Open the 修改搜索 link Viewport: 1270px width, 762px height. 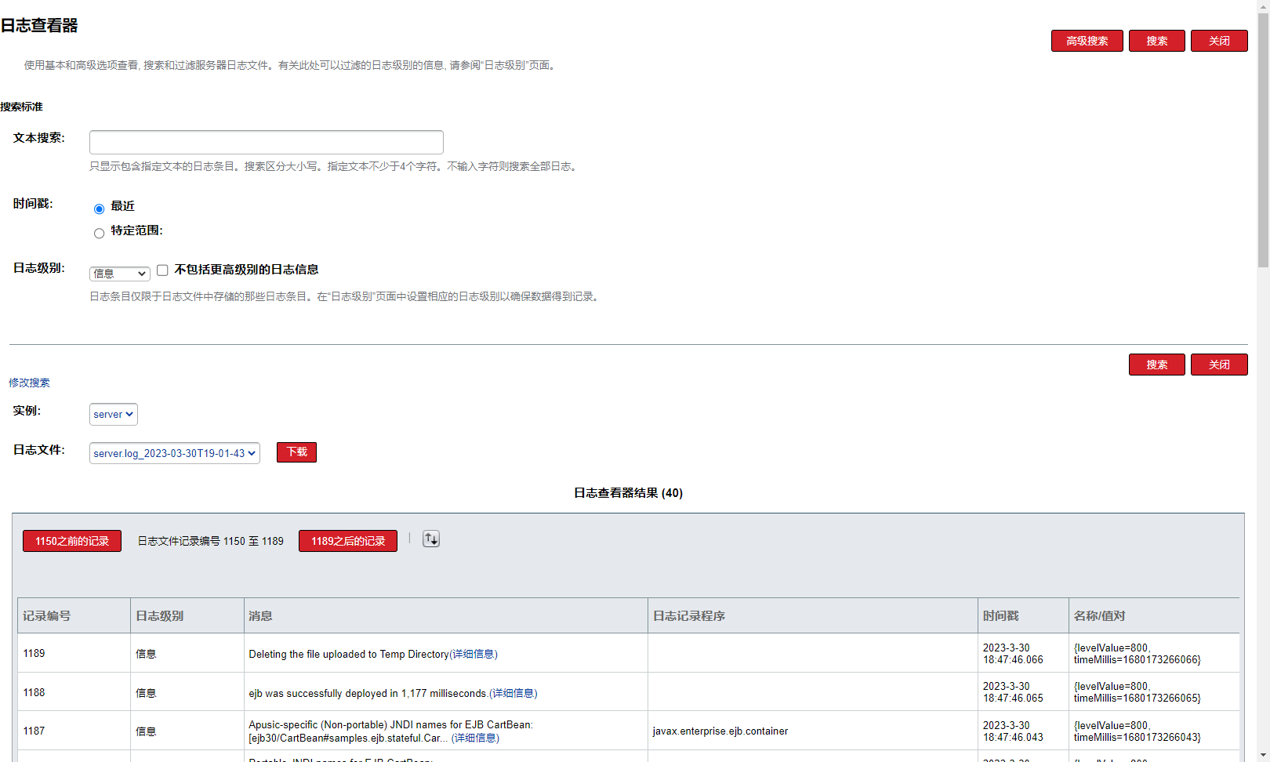click(29, 383)
